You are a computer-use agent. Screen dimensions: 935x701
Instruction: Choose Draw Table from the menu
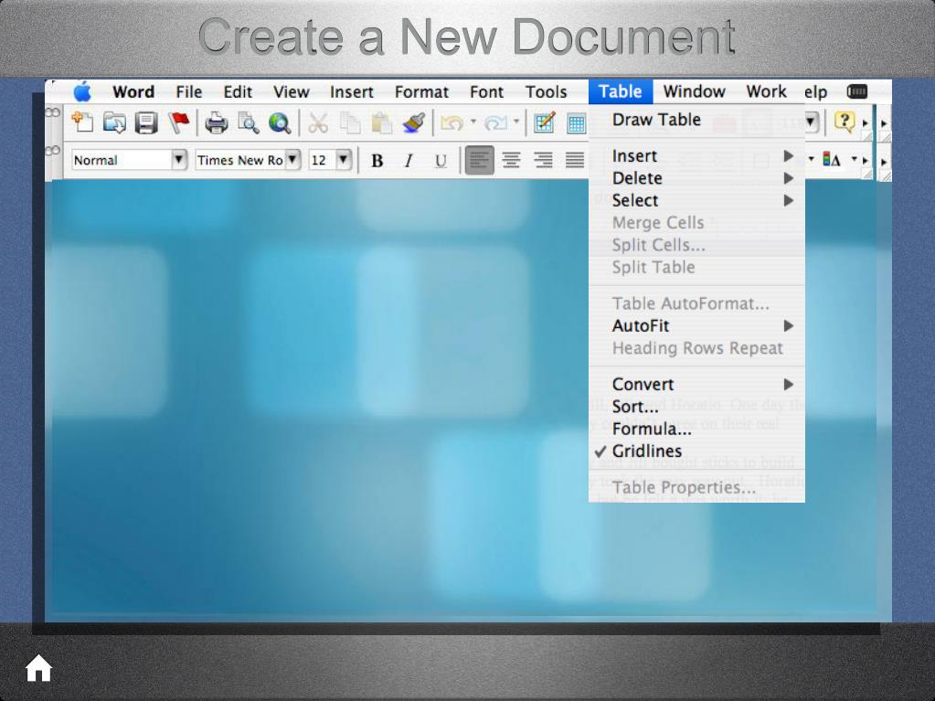tap(696, 120)
